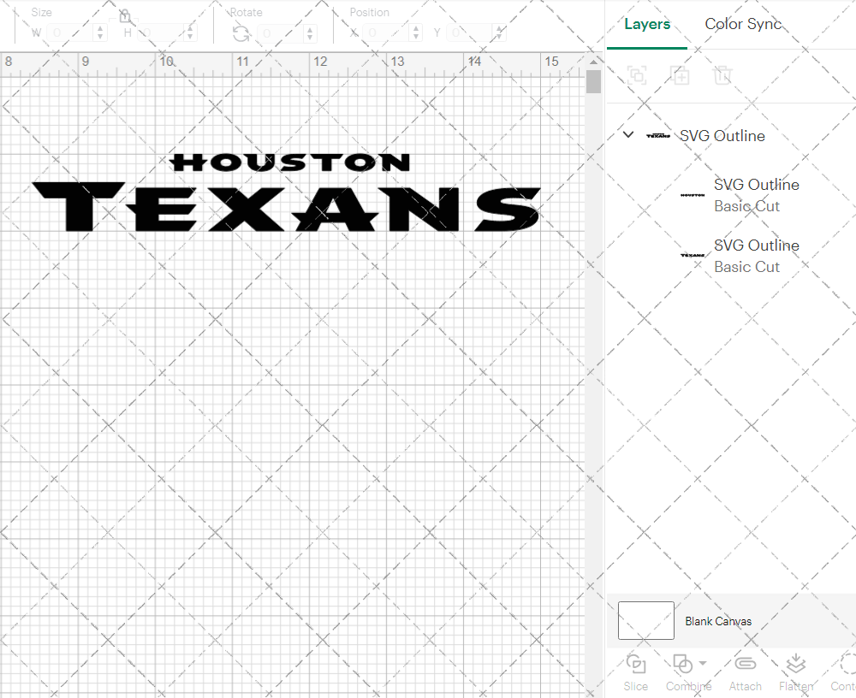
Task: Click the Delete layer trash icon
Action: [x=723, y=76]
